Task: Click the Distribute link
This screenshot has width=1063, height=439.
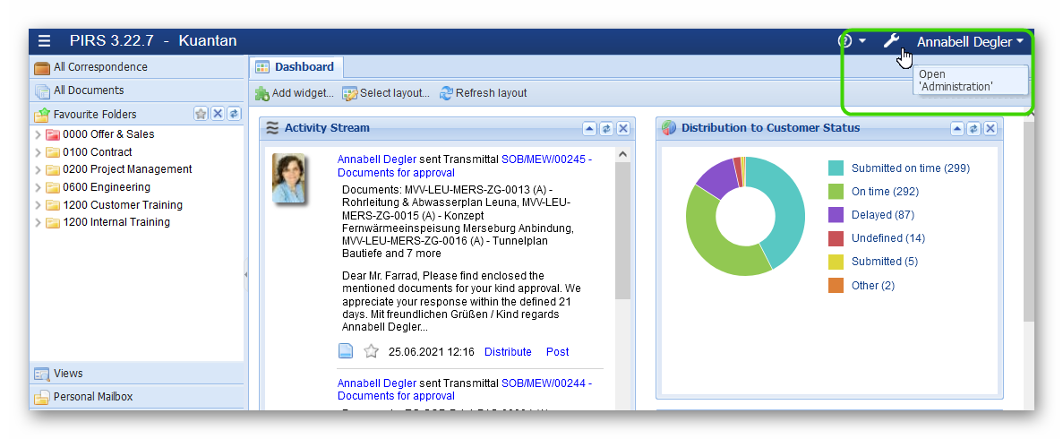Action: point(508,352)
